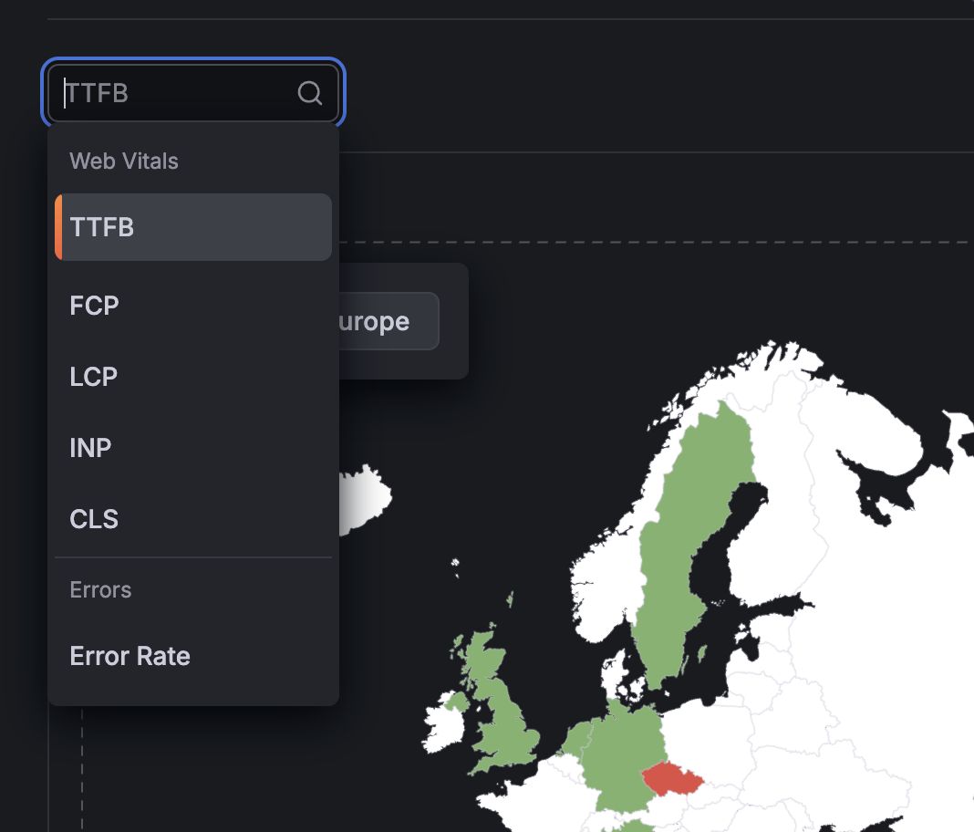Image resolution: width=974 pixels, height=832 pixels.
Task: Select the LCP metric
Action: pyautogui.click(x=93, y=376)
